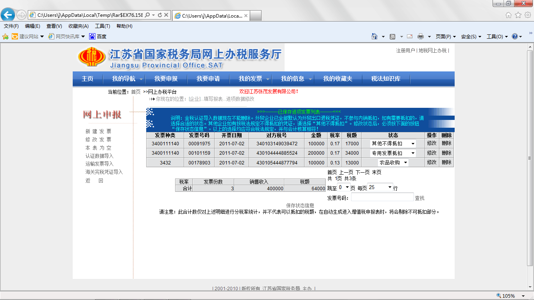Open Favorites with the star icon
Viewport: 534px width, 300px height.
click(518, 15)
